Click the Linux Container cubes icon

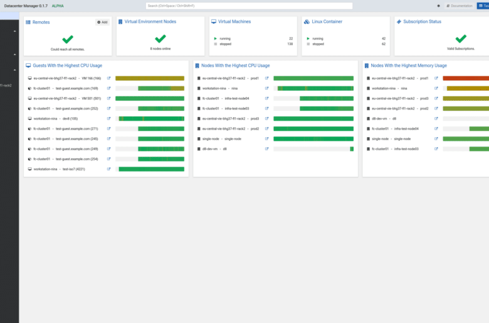[x=307, y=21]
